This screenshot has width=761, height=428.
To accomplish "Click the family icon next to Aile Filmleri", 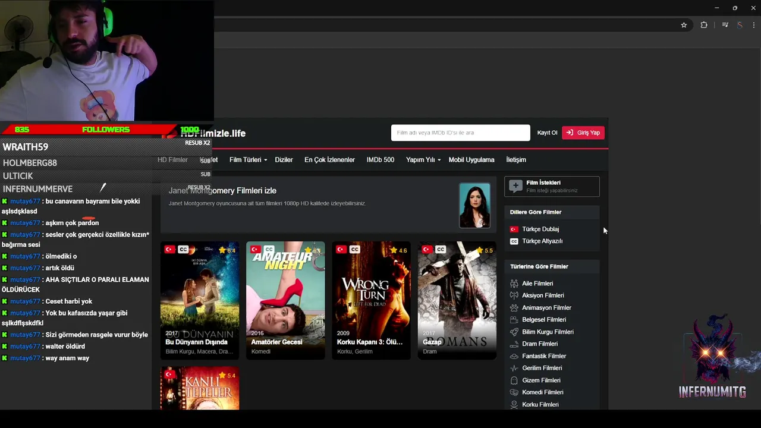I will tap(514, 284).
